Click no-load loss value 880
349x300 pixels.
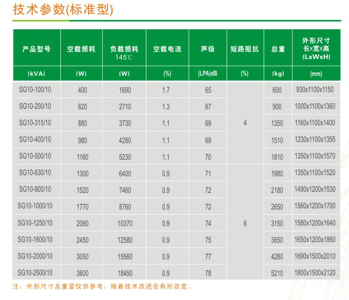point(82,123)
